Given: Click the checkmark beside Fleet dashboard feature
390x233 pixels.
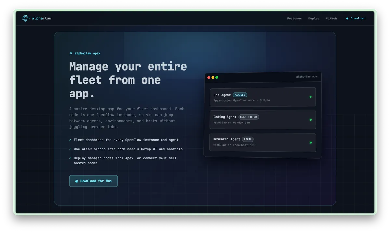Looking at the screenshot, I should click(x=70, y=140).
